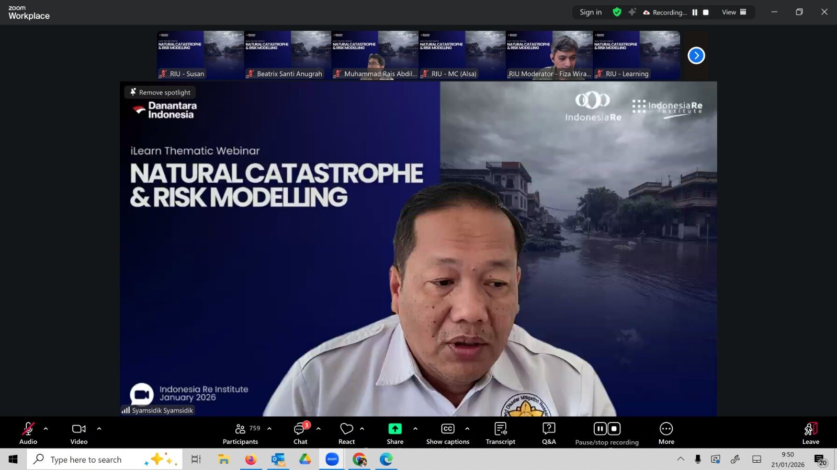837x470 pixels.
Task: Expand the video options arrow
Action: click(x=99, y=429)
